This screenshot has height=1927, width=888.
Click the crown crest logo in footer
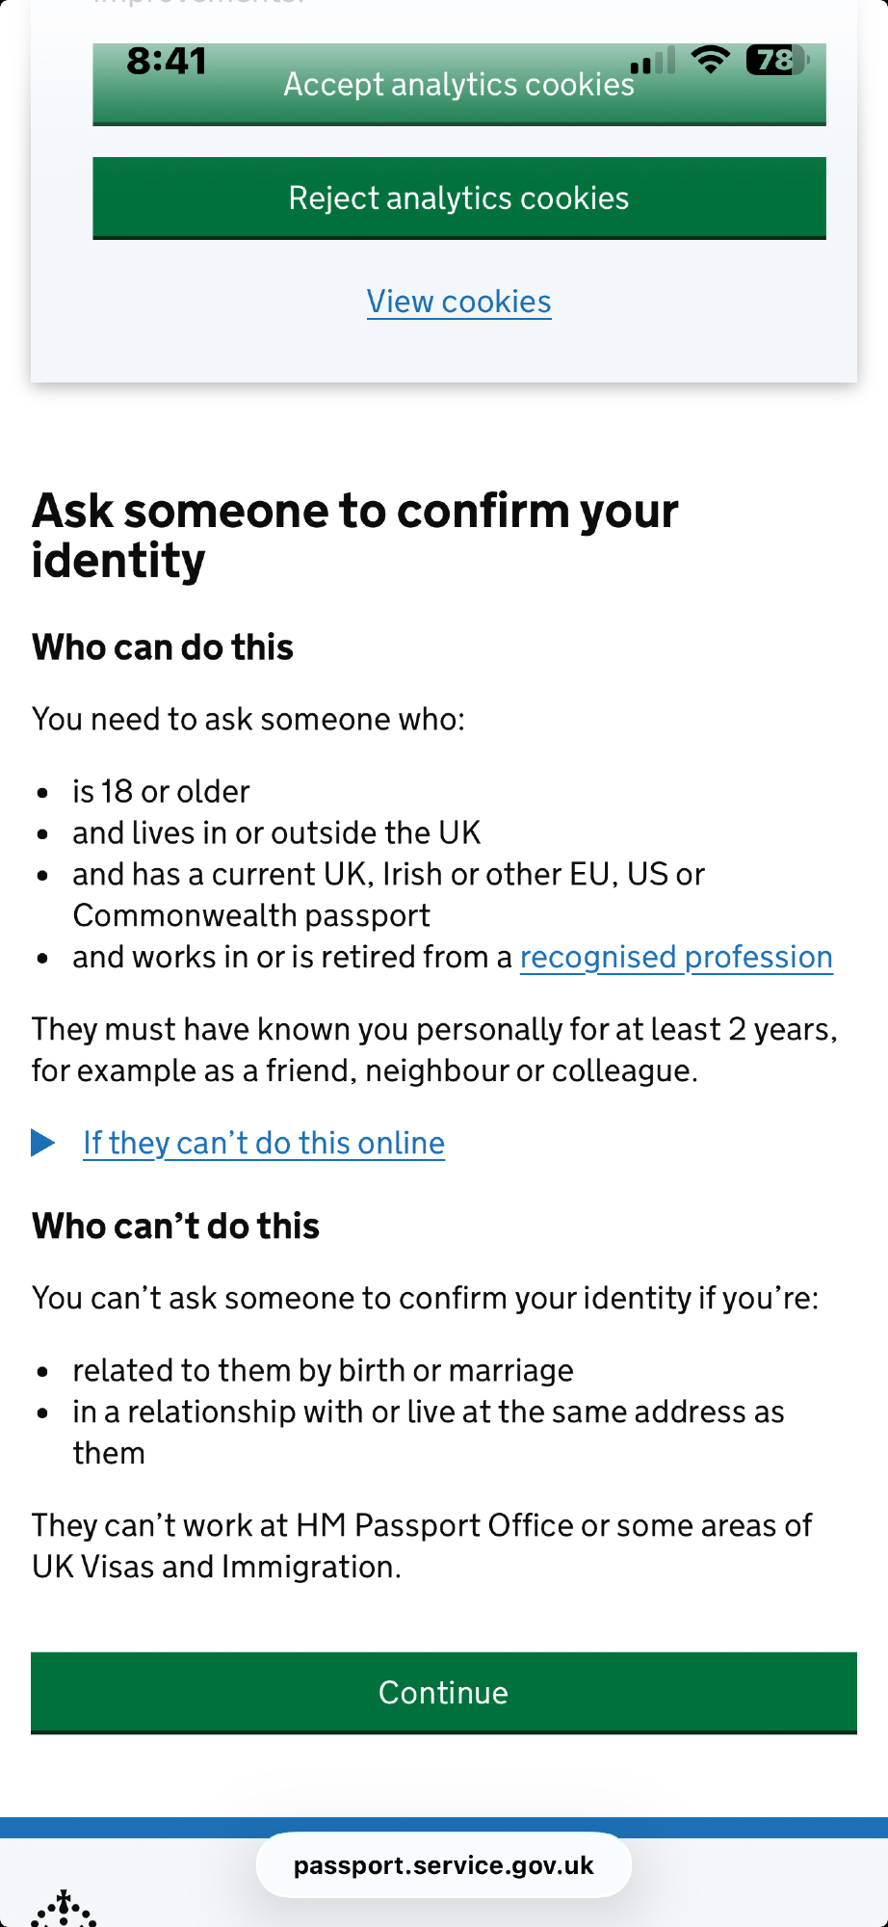click(x=64, y=1910)
